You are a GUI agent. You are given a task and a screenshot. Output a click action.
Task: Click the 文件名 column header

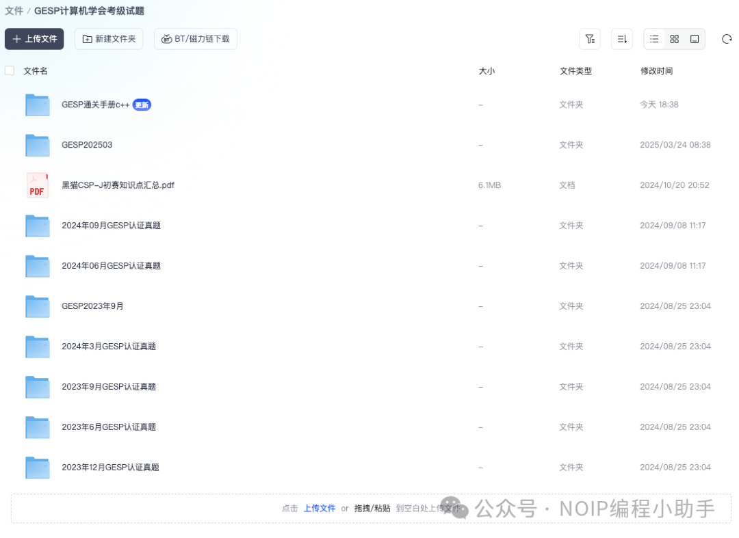pyautogui.click(x=36, y=71)
